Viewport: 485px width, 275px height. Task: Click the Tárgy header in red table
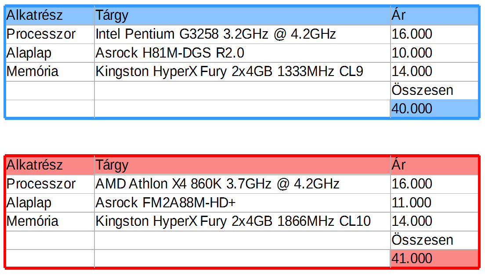pos(112,165)
